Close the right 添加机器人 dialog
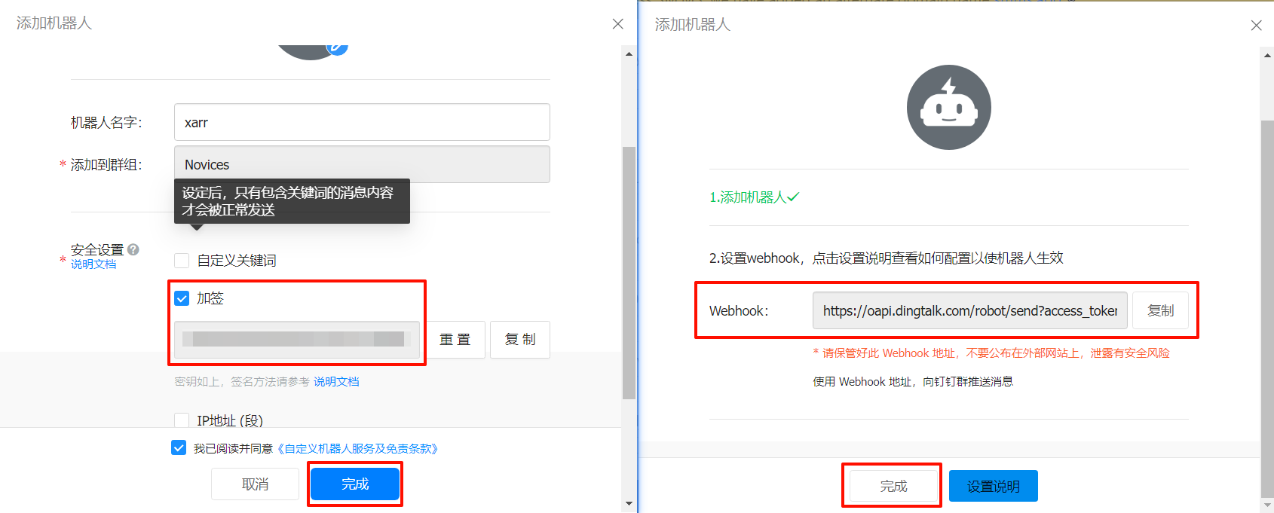This screenshot has height=513, width=1274. pos(1256,26)
